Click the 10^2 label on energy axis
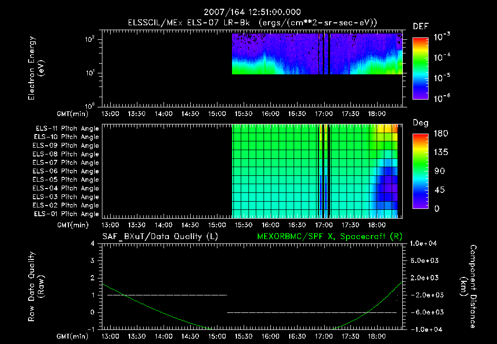This screenshot has width=497, height=344. point(90,40)
